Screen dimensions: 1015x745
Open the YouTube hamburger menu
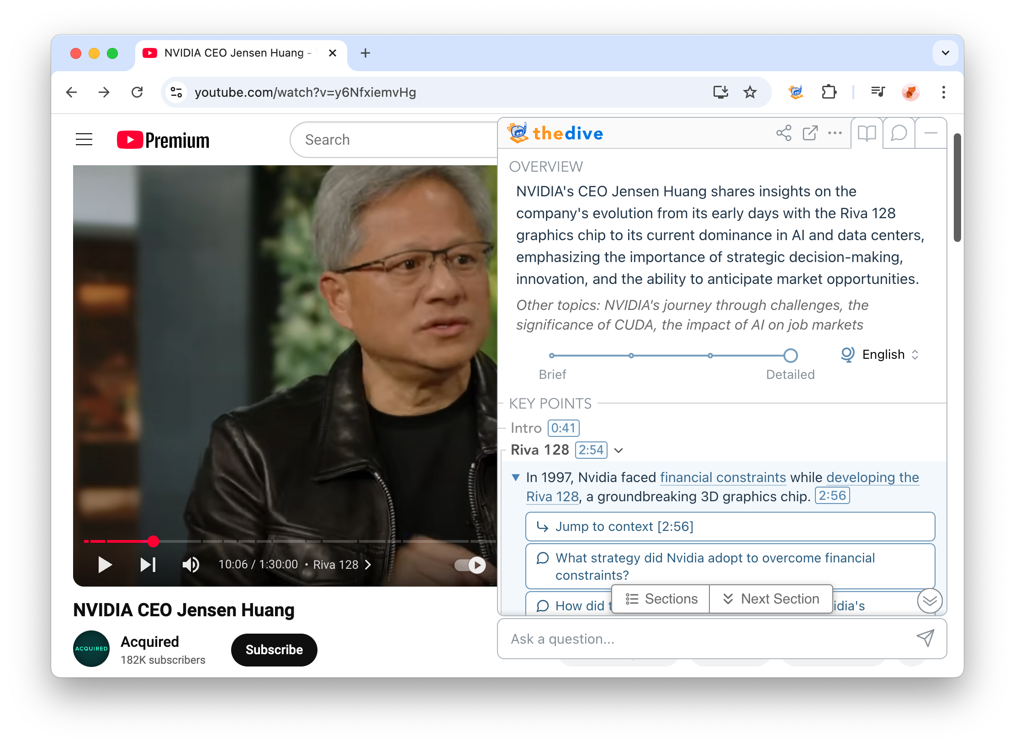point(84,140)
